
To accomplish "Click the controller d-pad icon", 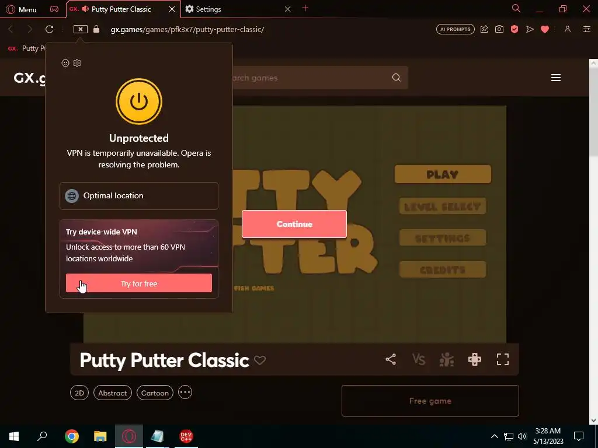I will [x=474, y=359].
